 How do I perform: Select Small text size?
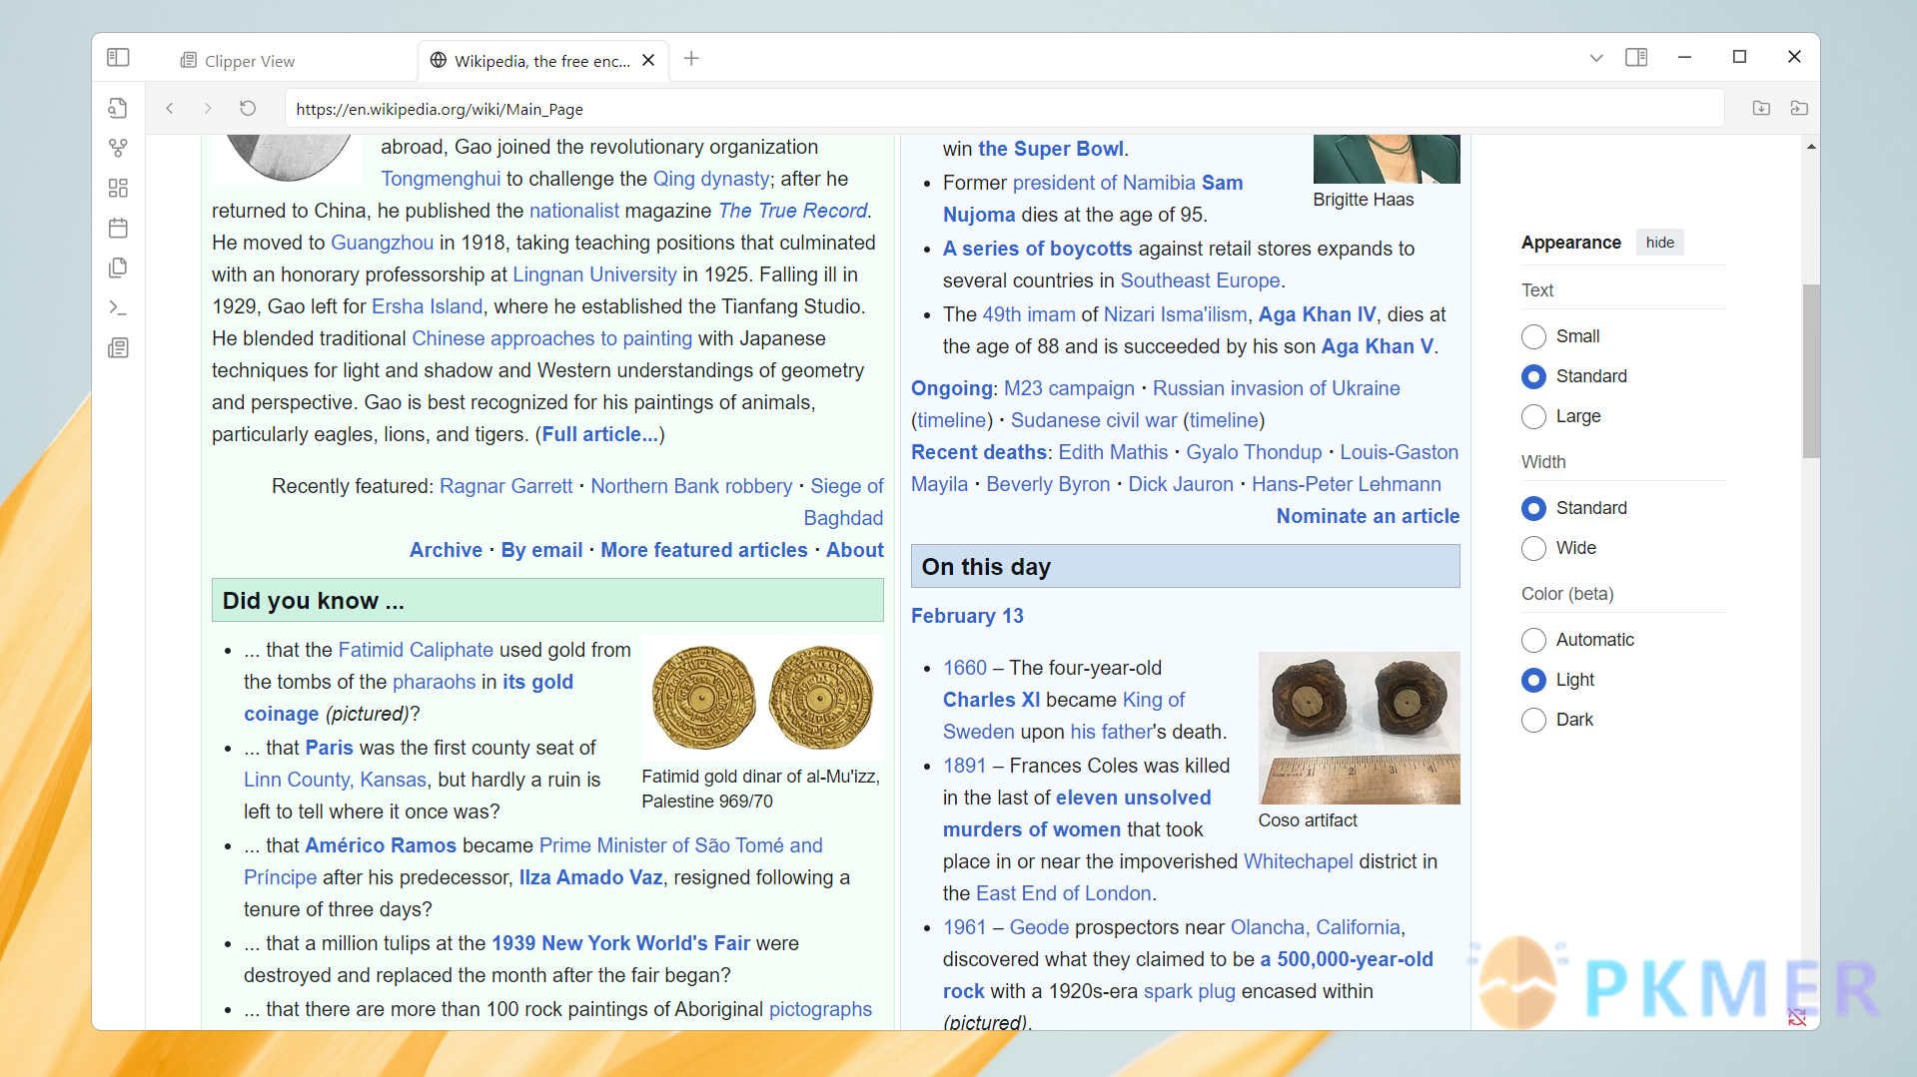pyautogui.click(x=1533, y=336)
